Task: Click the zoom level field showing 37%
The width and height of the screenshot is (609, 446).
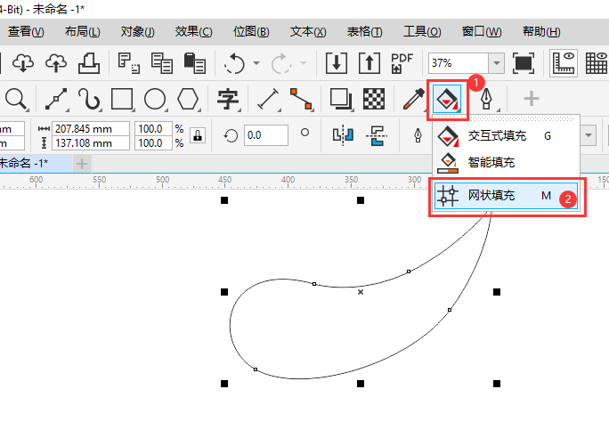Action: coord(459,63)
